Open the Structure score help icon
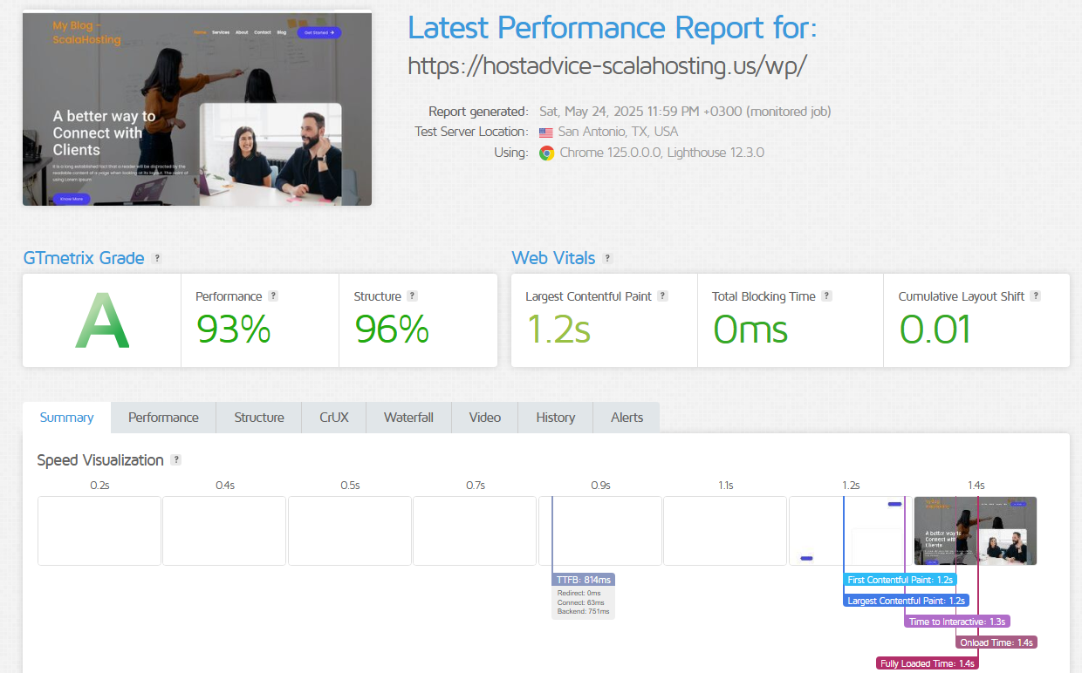1082x673 pixels. tap(413, 296)
